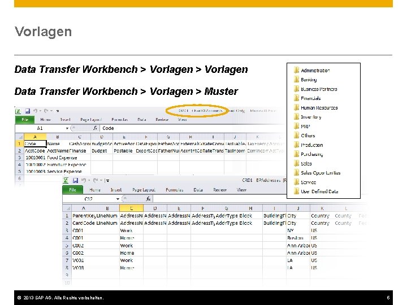Open File tab in lower Excel window

pos(72,190)
